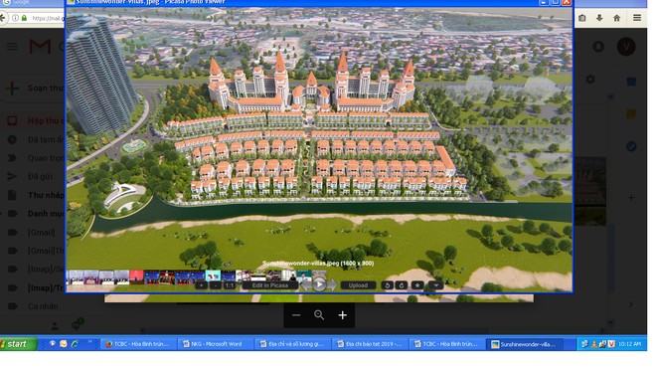Reset zoom magnifier in Gmail preview
This screenshot has width=656, height=371.
319,315
